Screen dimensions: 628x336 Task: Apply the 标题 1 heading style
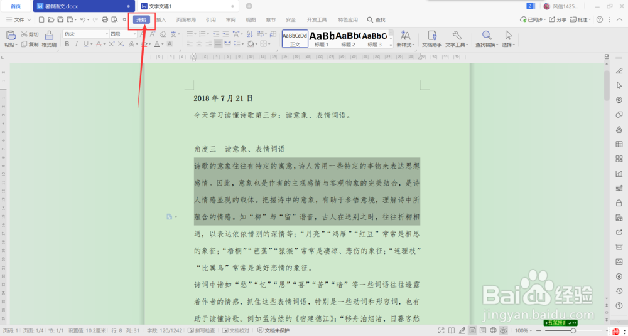(322, 39)
